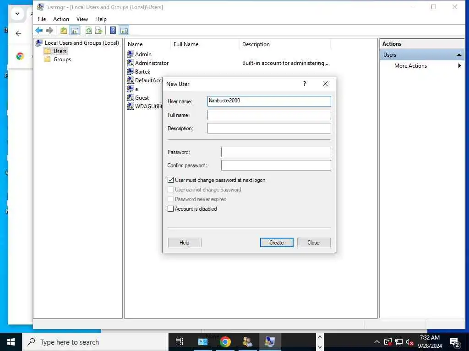Click the user accounts app icon on taskbar
This screenshot has width=469, height=351.
(247, 342)
